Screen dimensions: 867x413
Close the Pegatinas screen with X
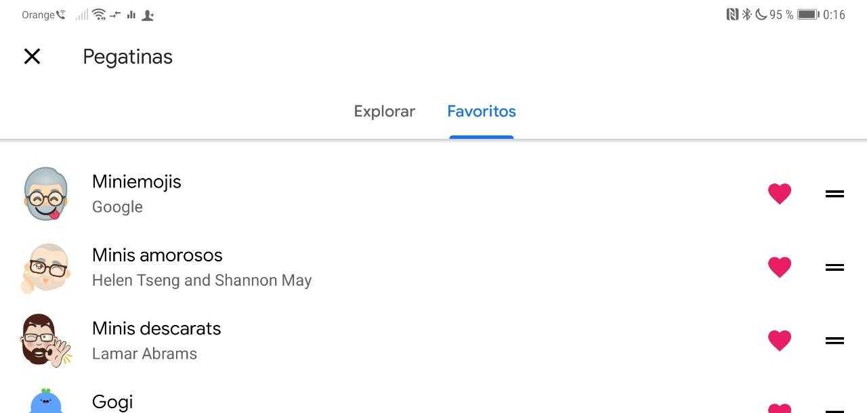(x=32, y=56)
